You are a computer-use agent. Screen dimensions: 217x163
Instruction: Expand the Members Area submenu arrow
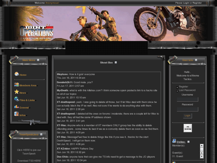click(37, 86)
